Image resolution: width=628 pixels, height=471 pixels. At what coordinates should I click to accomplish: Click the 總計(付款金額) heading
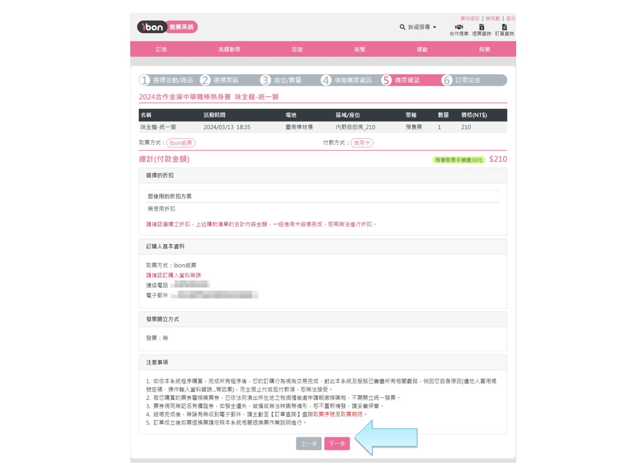164,159
